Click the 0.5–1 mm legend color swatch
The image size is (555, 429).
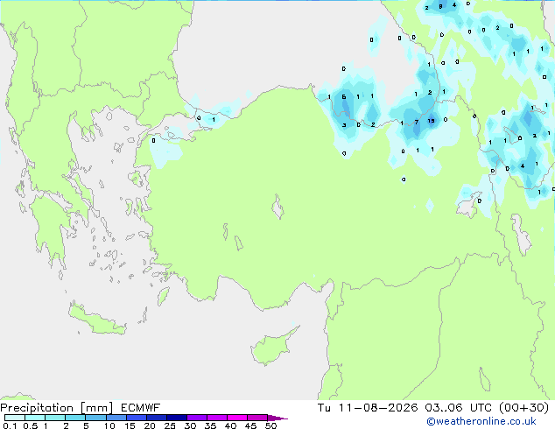click(35, 418)
